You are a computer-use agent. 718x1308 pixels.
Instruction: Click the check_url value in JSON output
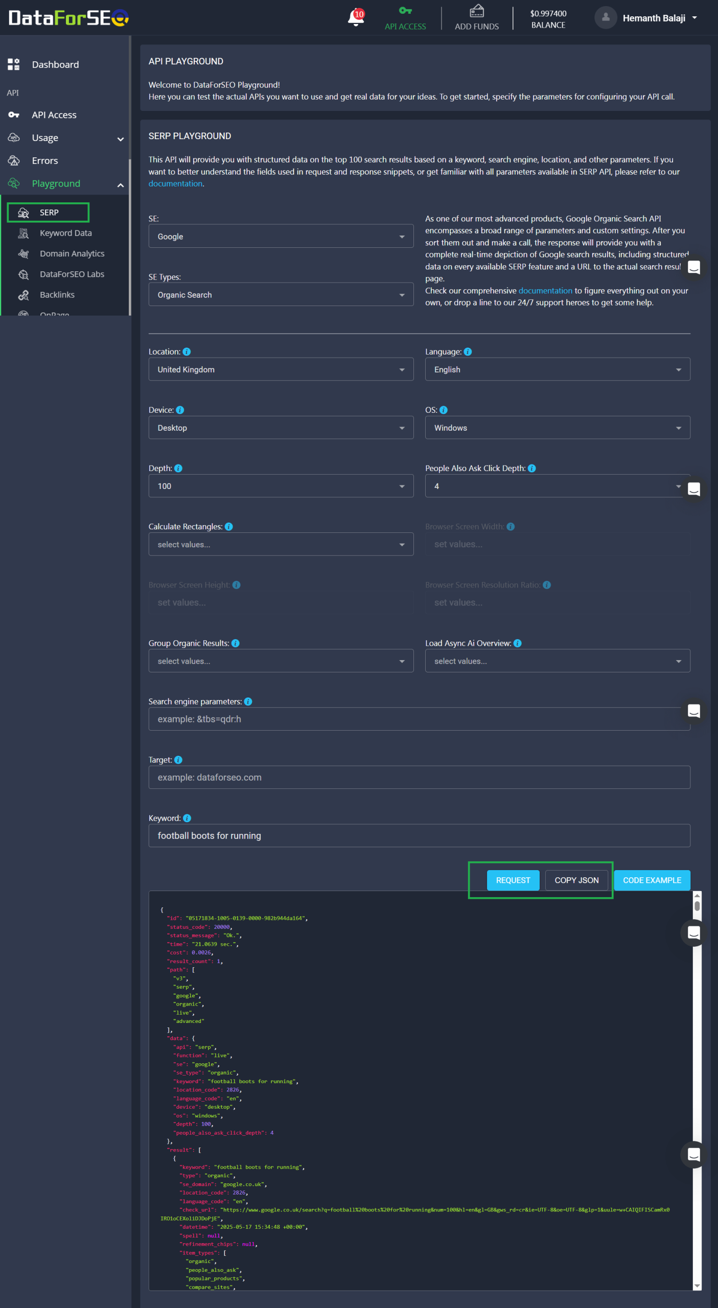pos(415,1214)
